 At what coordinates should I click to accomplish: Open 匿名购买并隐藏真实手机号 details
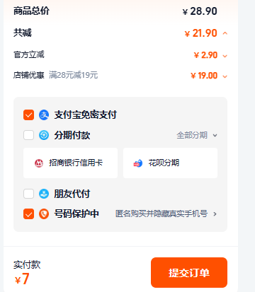pos(166,214)
